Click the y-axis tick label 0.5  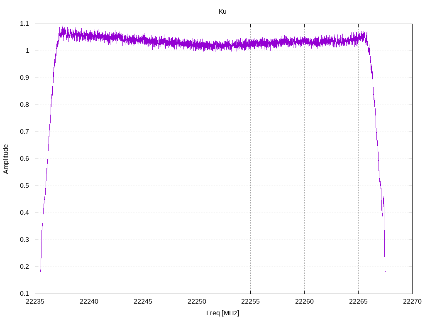click(24, 186)
